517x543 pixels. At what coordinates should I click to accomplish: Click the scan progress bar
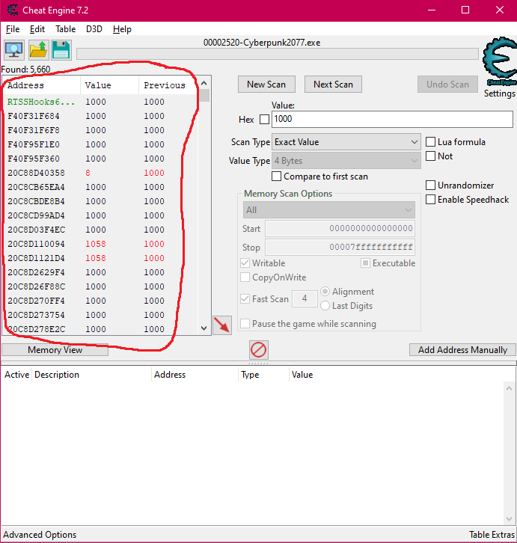(278, 54)
